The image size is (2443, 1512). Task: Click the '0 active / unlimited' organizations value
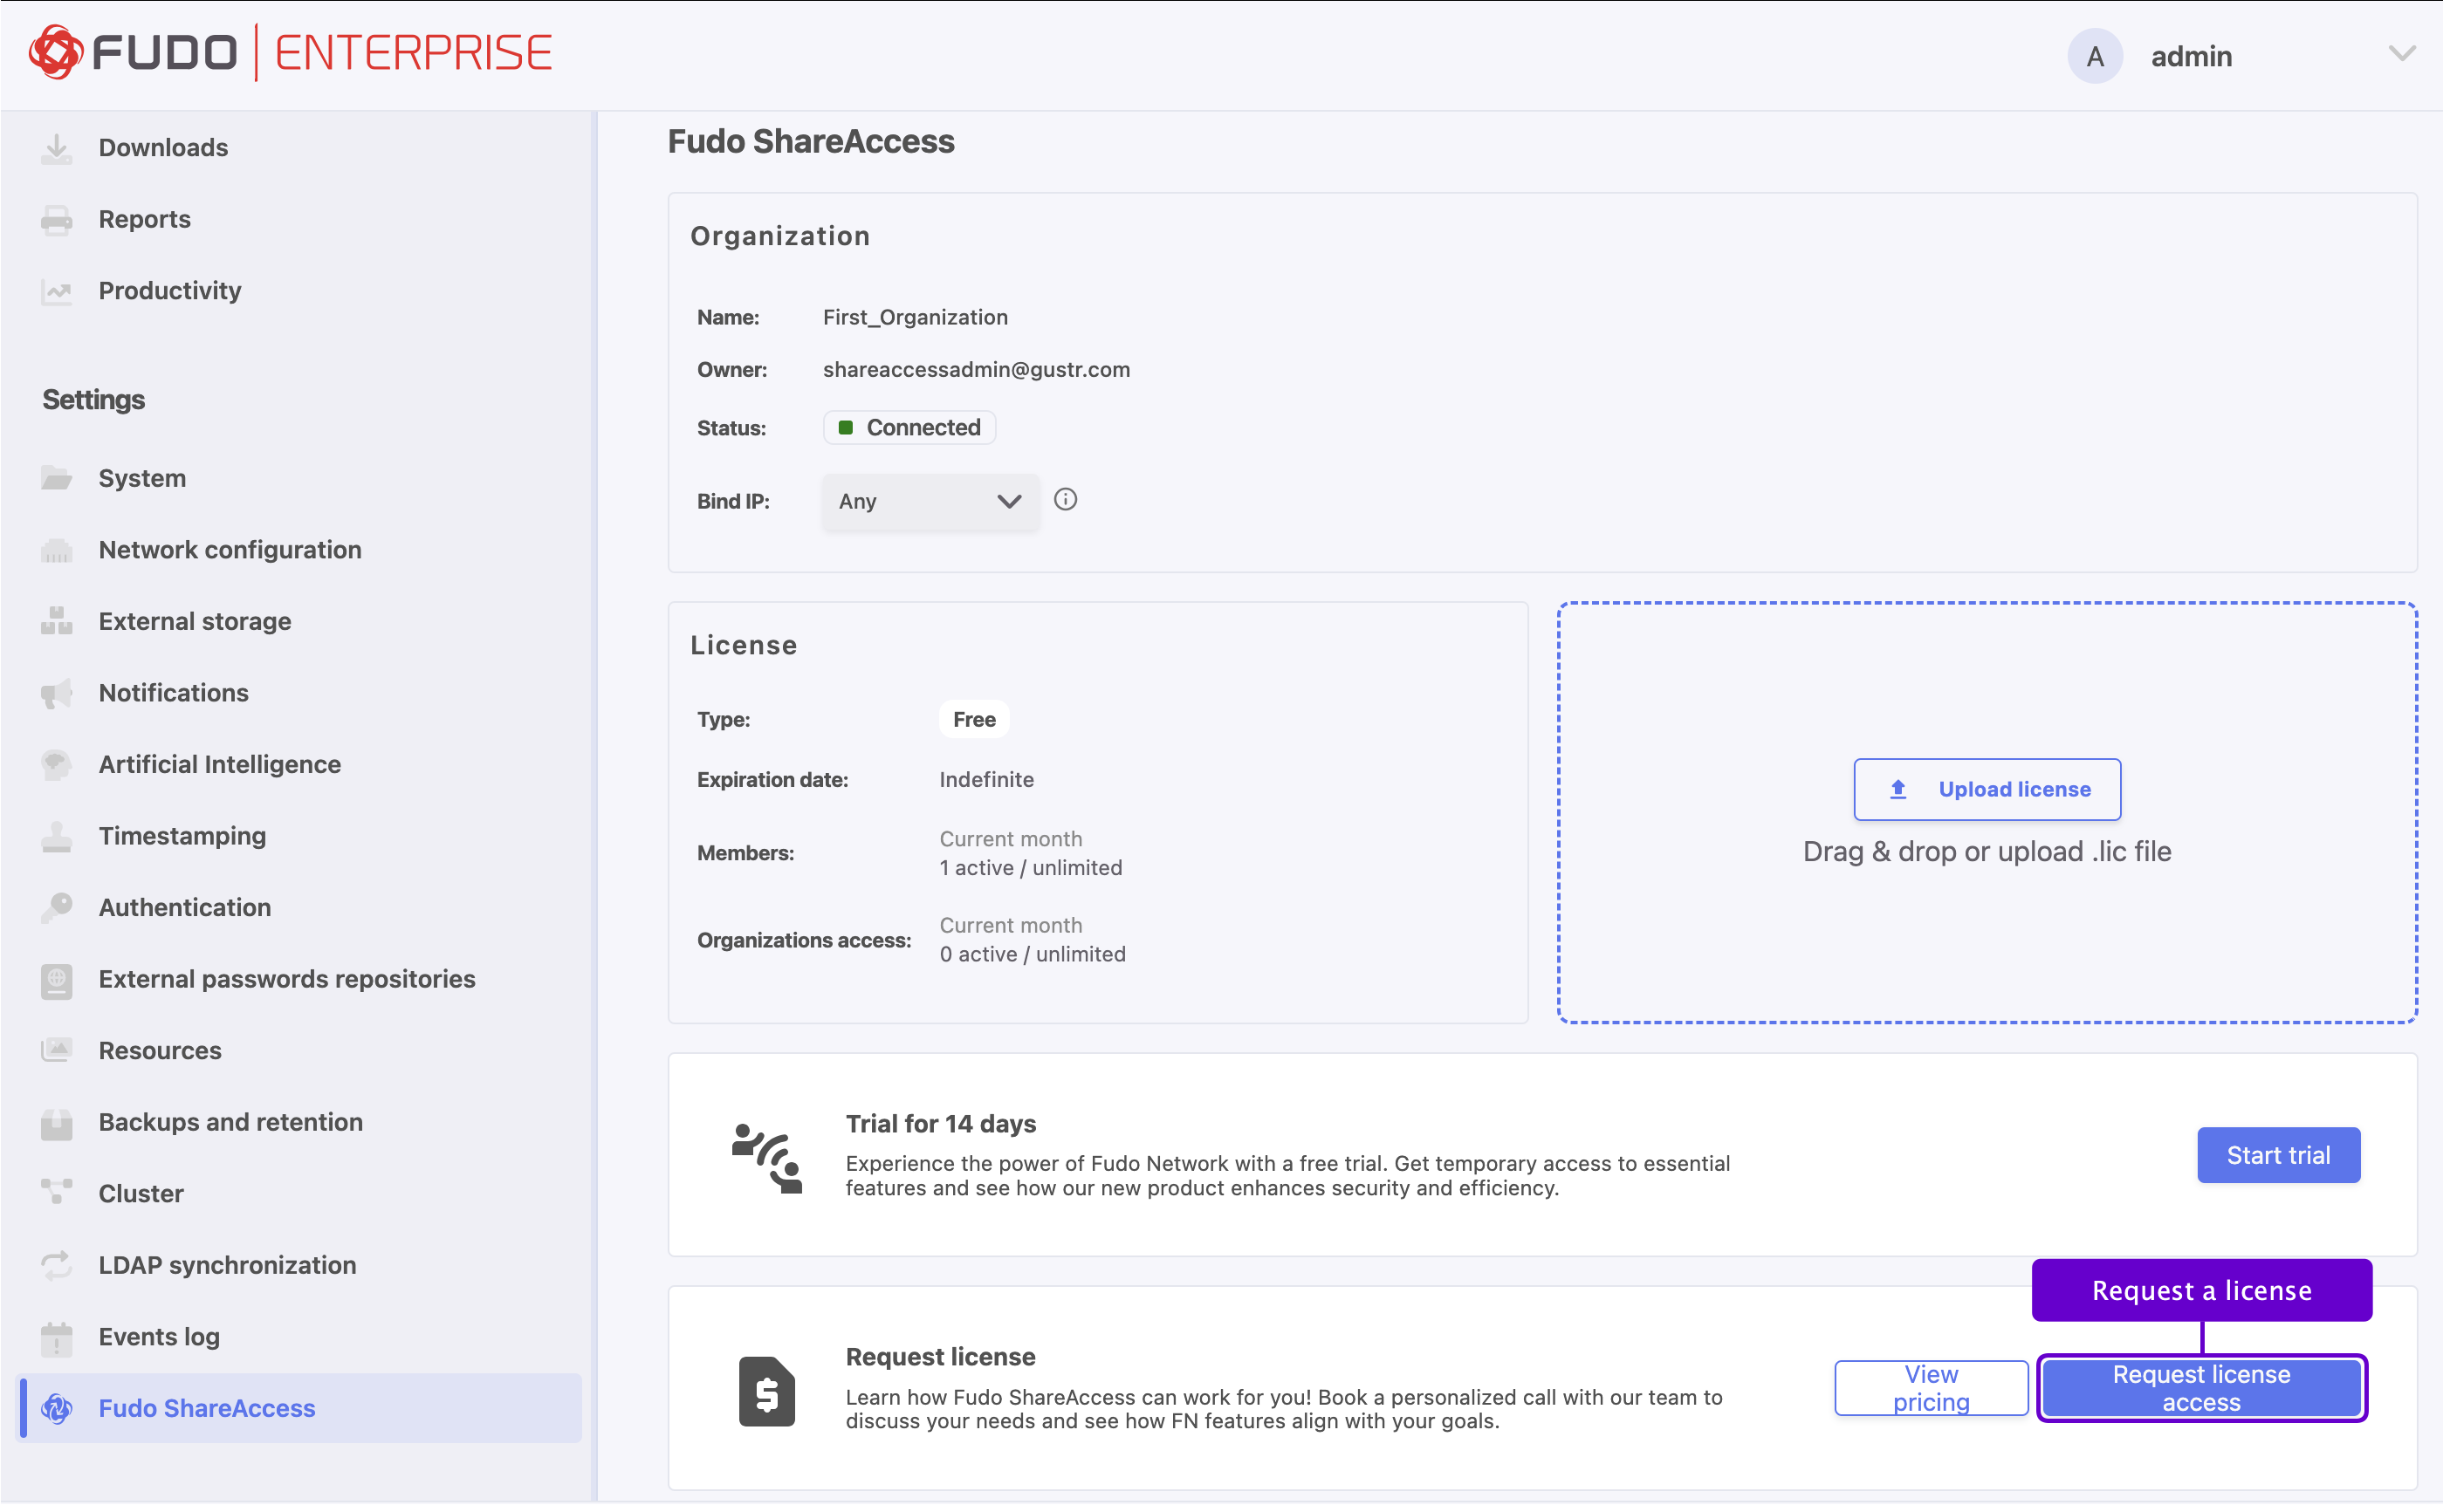pos(1033,955)
